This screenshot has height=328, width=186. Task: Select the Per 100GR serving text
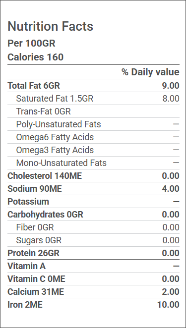click(31, 44)
